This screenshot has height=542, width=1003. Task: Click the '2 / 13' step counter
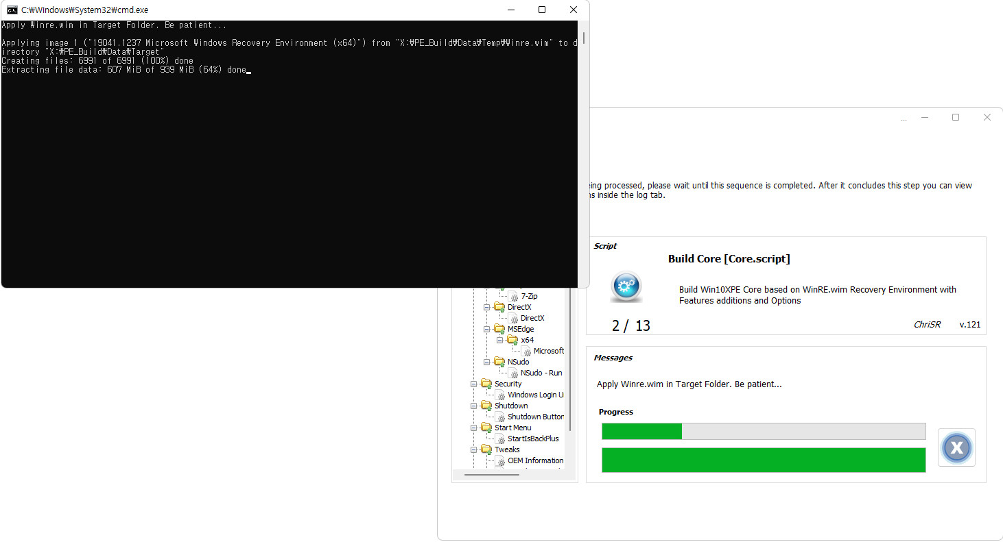[631, 325]
